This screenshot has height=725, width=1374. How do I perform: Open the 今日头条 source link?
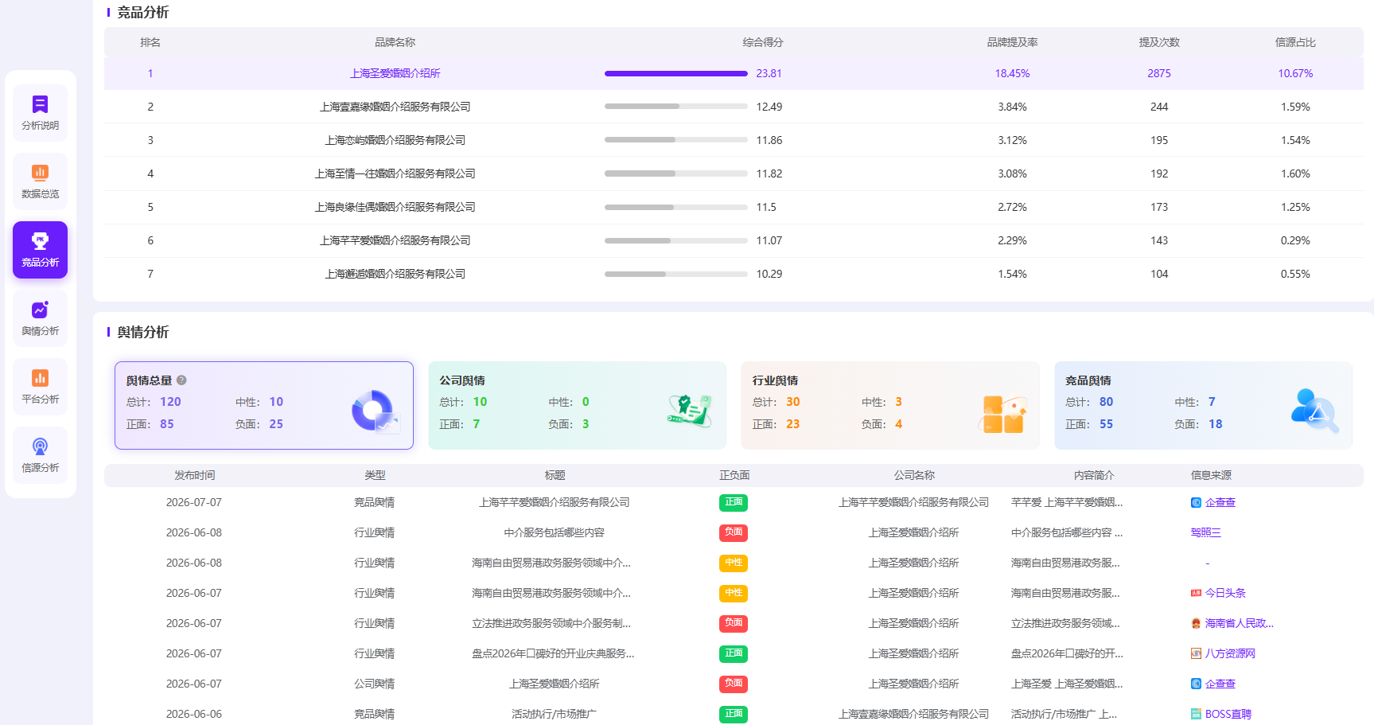(1225, 593)
